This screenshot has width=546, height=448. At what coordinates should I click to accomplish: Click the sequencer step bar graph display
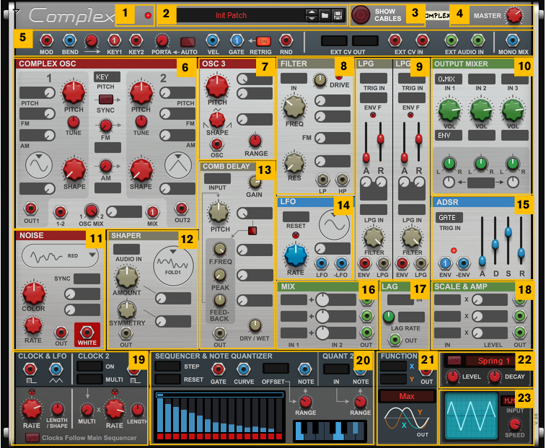220,416
